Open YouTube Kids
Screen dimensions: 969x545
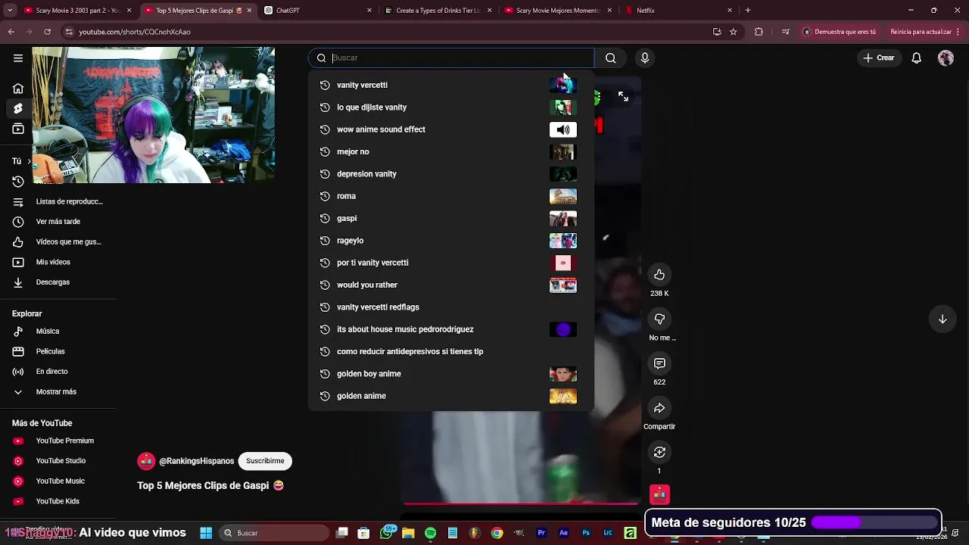click(58, 501)
